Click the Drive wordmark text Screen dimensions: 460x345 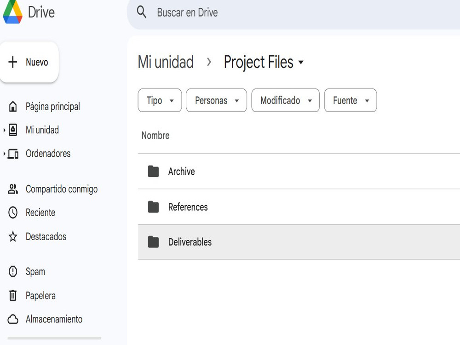point(41,12)
